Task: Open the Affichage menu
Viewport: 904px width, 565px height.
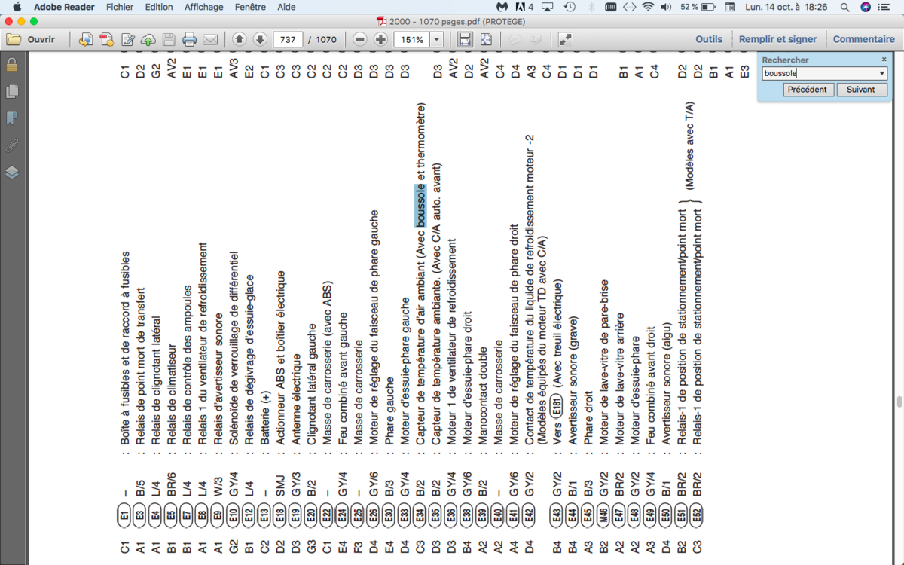Action: tap(204, 7)
